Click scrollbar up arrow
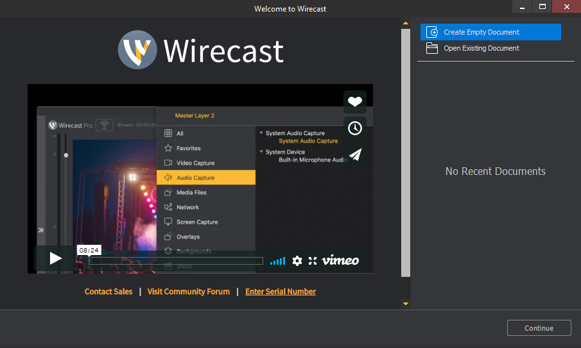Image resolution: width=581 pixels, height=348 pixels. coord(406,23)
